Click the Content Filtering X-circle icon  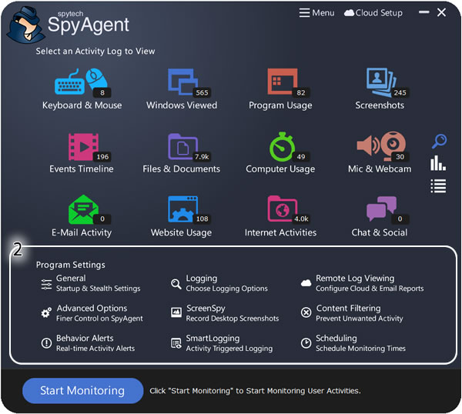tap(306, 312)
